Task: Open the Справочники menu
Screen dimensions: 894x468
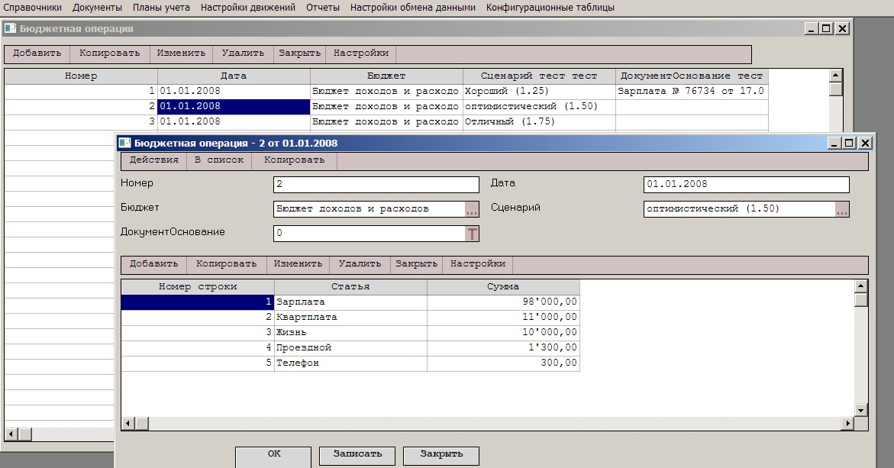Action: 33,8
